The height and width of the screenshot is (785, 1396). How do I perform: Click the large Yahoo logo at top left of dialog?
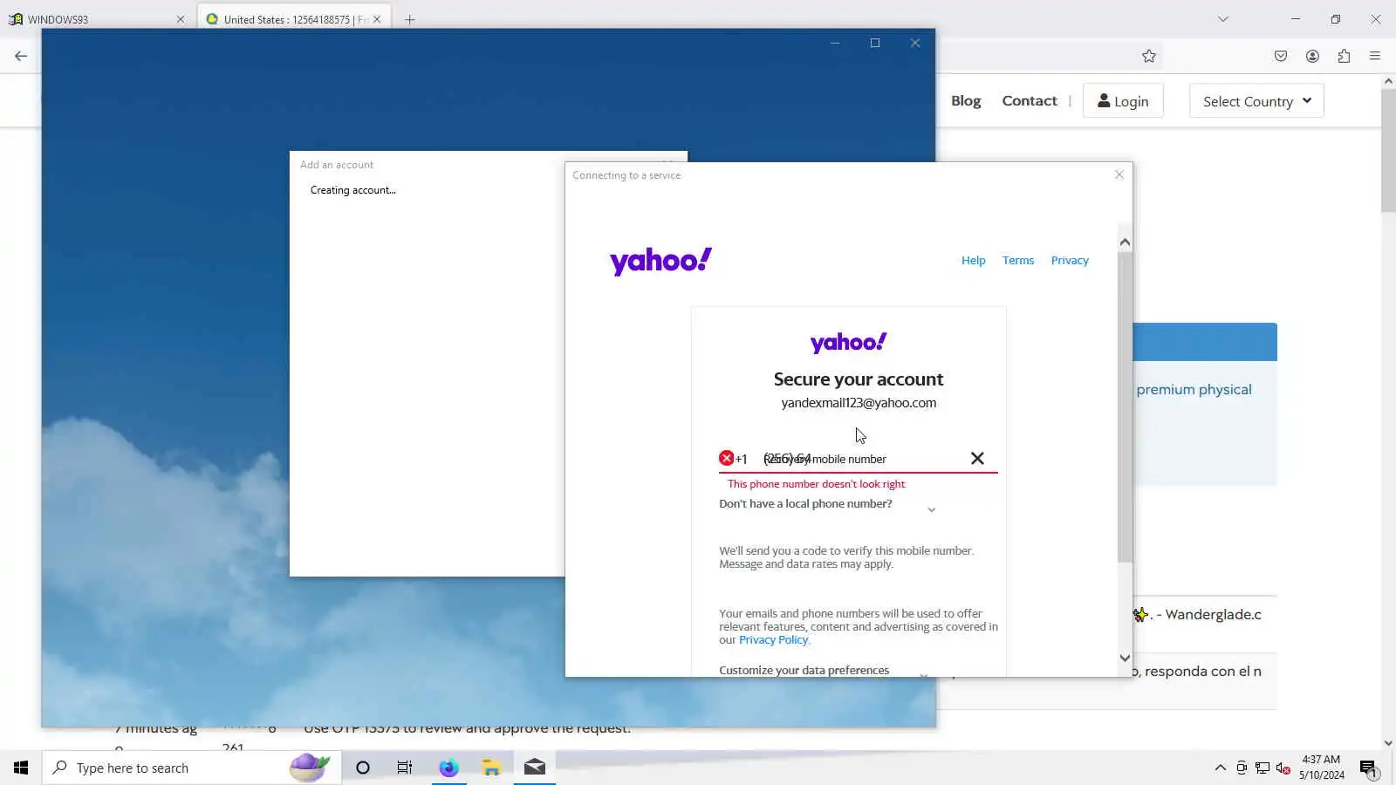660,261
